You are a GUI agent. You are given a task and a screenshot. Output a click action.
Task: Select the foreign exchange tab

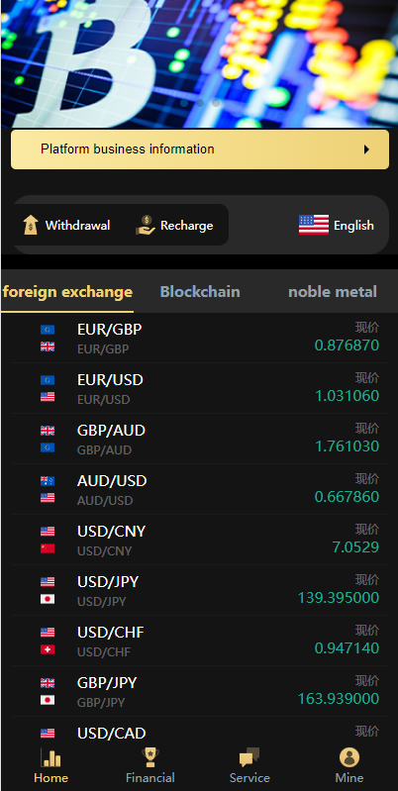click(x=67, y=292)
